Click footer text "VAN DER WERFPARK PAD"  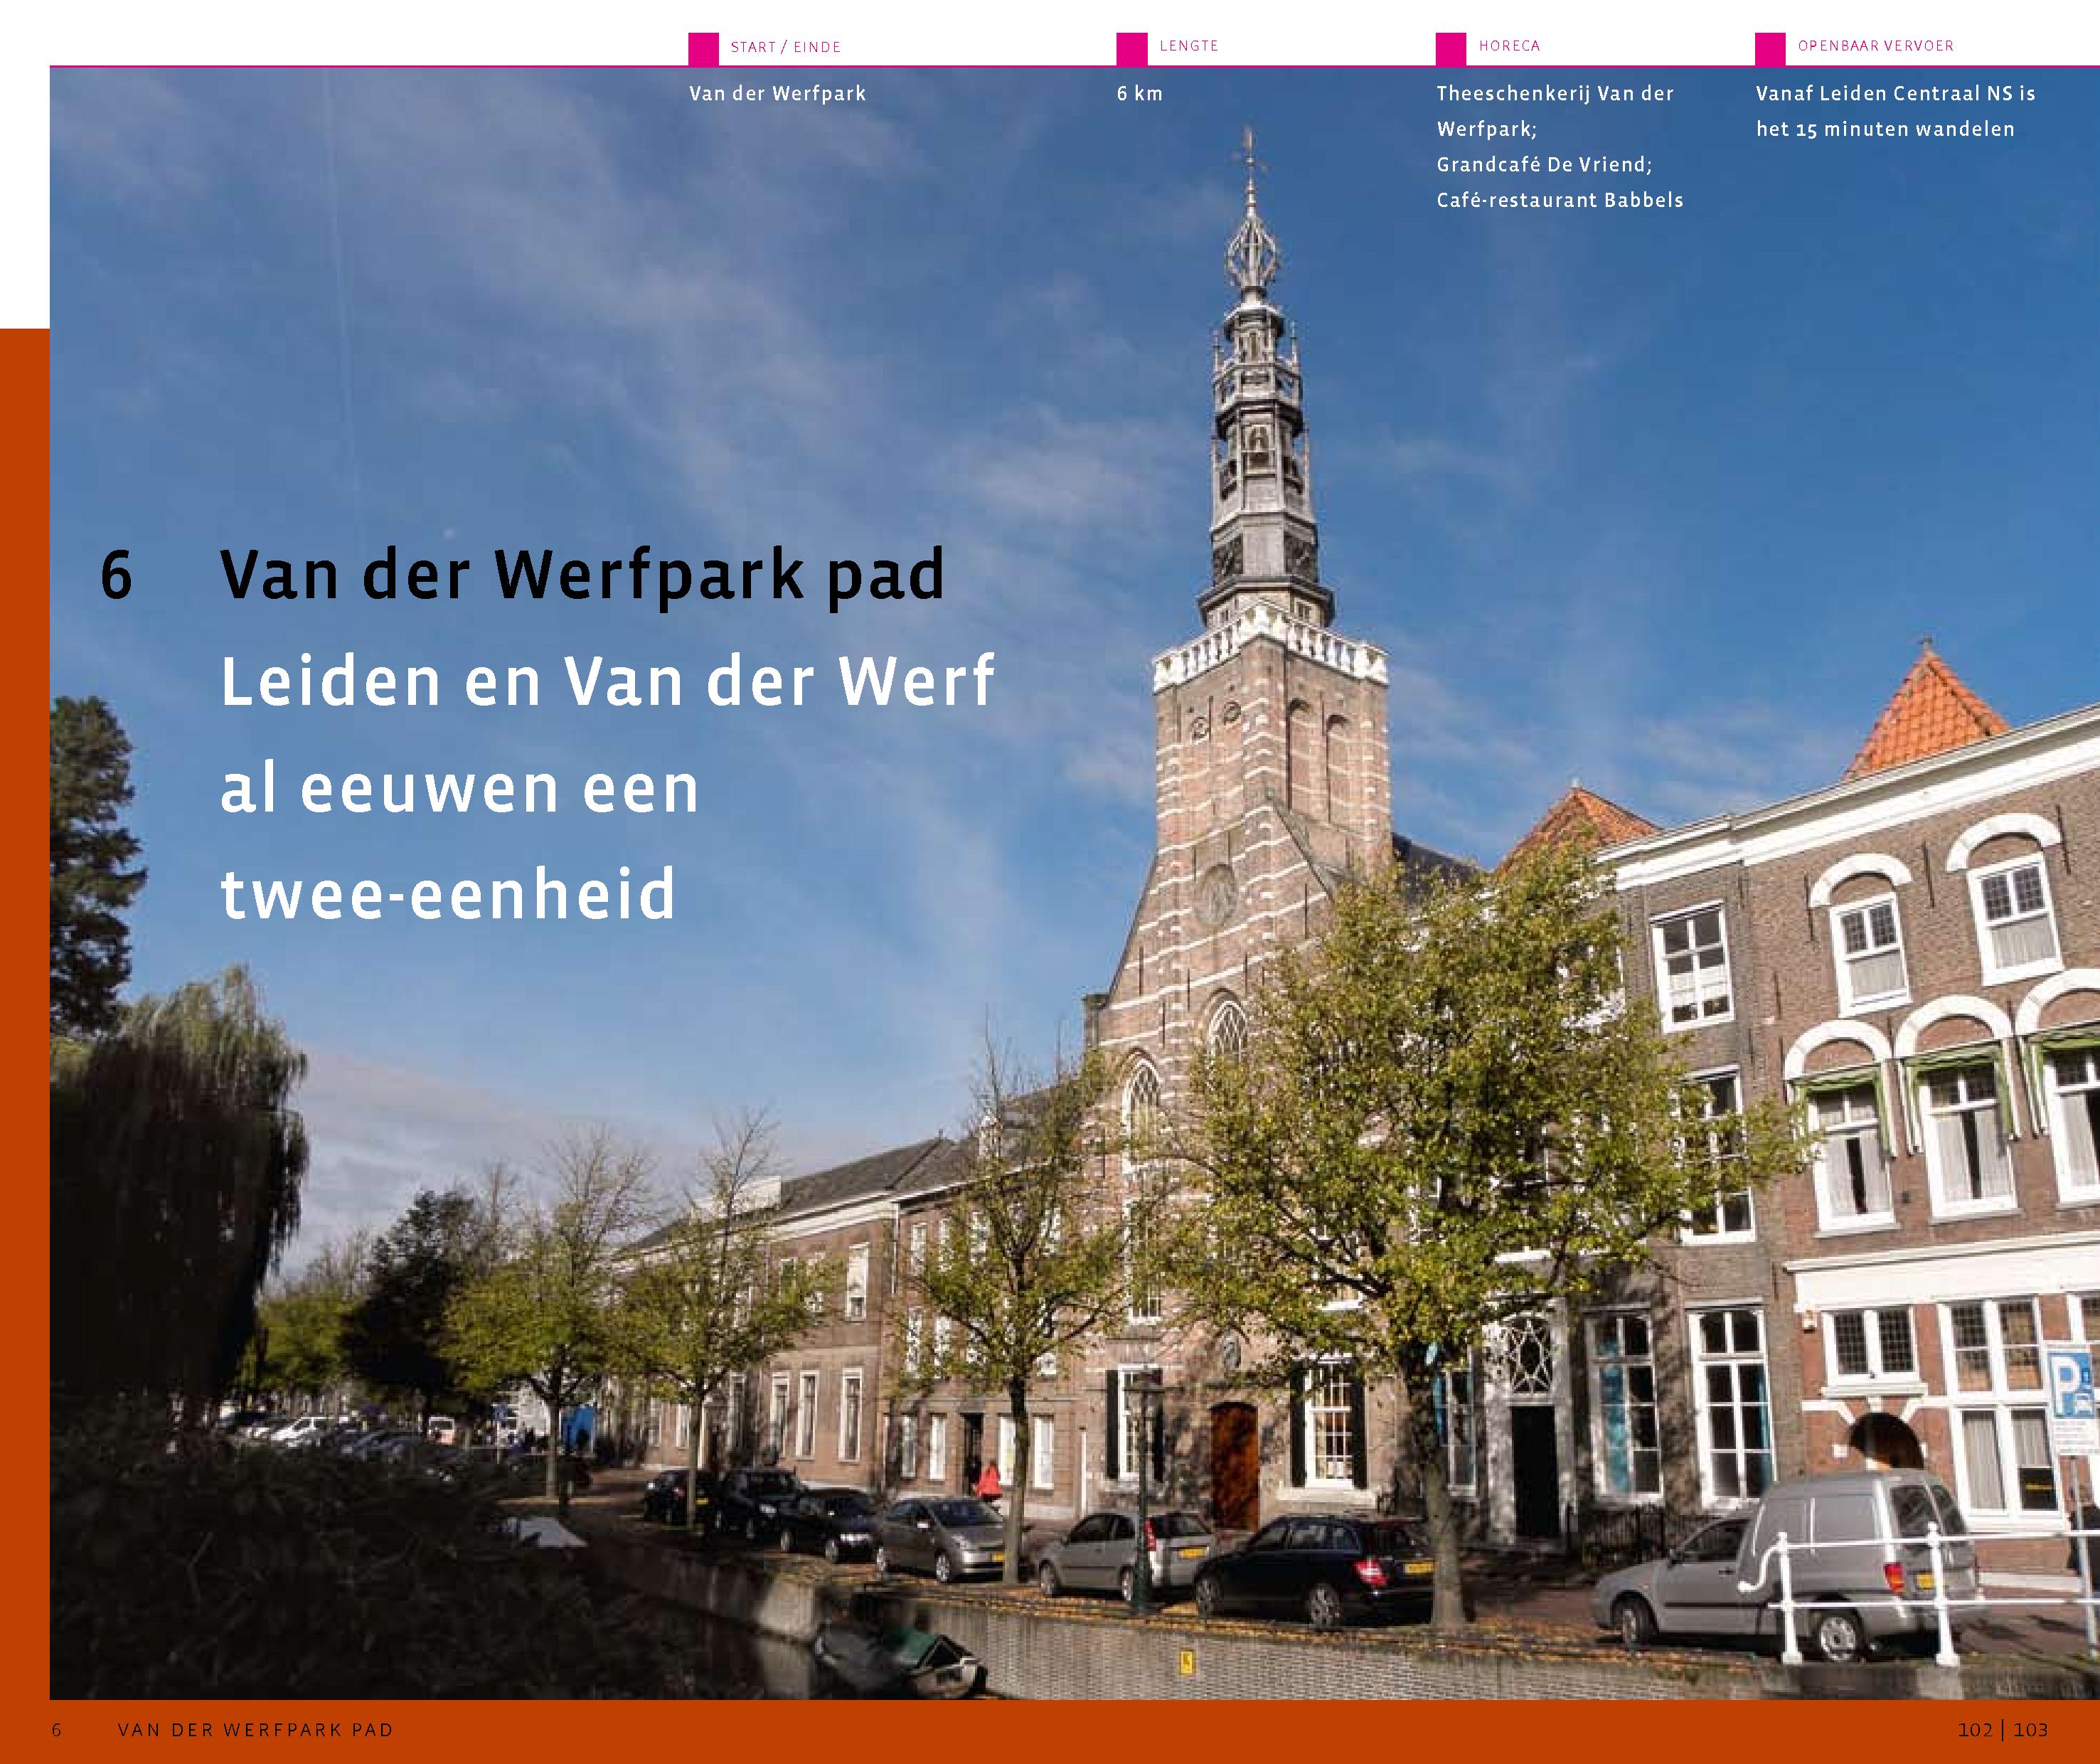(x=255, y=1730)
